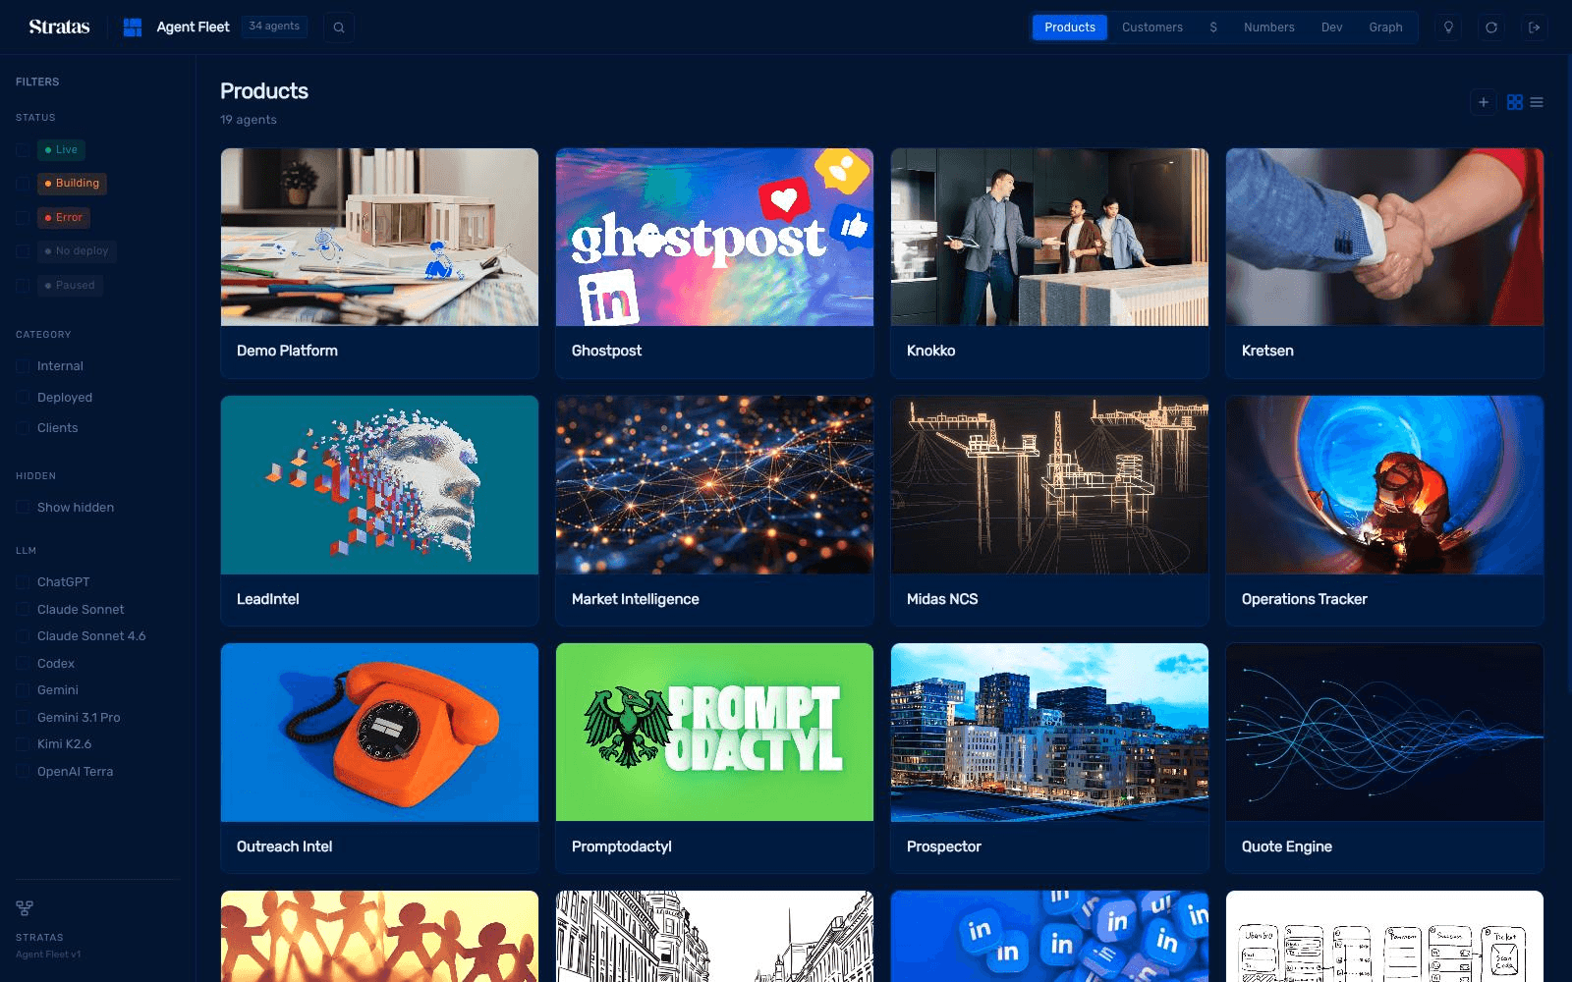Click the network diagram icon above STRATAS
Viewport: 1572px width, 982px height.
click(25, 908)
